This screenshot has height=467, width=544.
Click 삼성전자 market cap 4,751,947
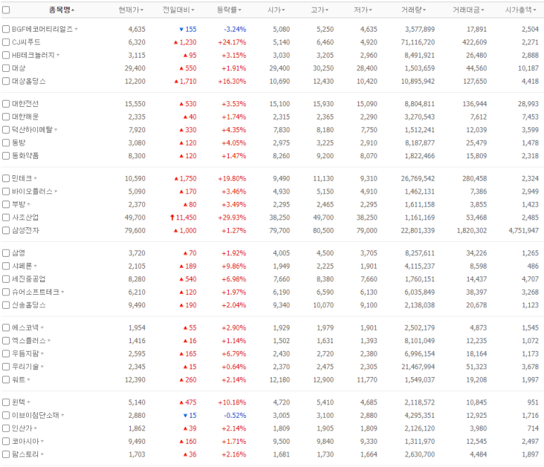coord(524,231)
